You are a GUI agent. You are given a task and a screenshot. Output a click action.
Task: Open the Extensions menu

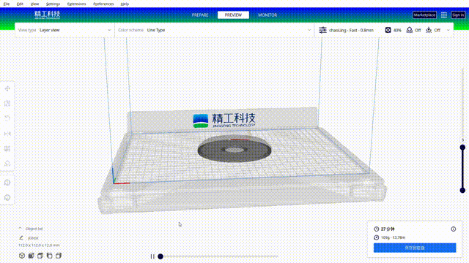pos(76,4)
